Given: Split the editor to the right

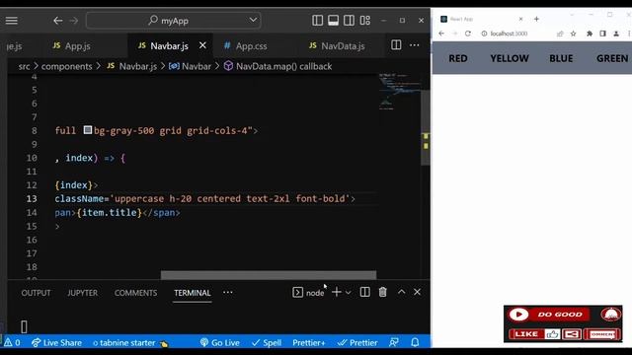Looking at the screenshot, I should (x=396, y=45).
